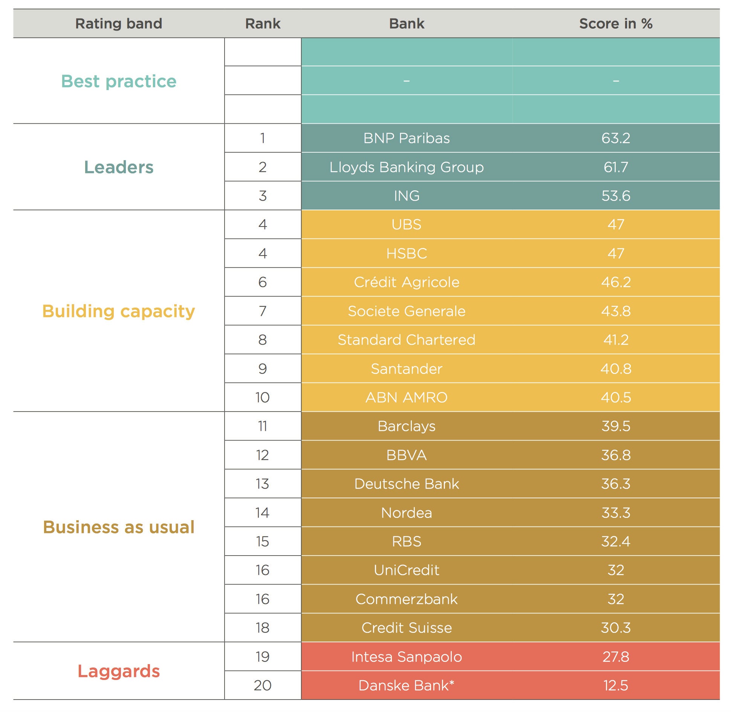This screenshot has width=731, height=712.
Task: Click the rank 20 cell
Action: click(x=263, y=686)
